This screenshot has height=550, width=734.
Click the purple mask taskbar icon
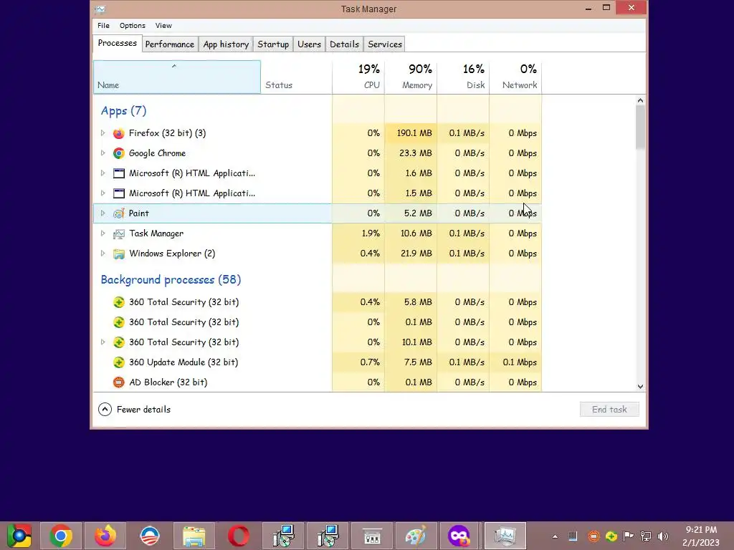click(459, 536)
